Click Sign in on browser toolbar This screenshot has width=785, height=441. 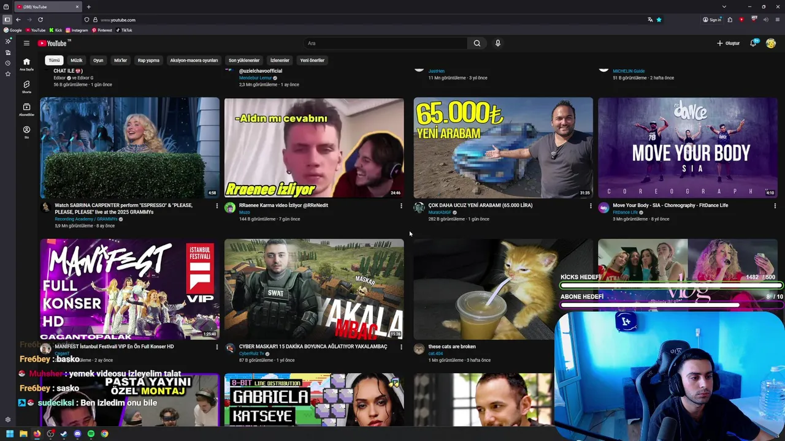coord(712,20)
